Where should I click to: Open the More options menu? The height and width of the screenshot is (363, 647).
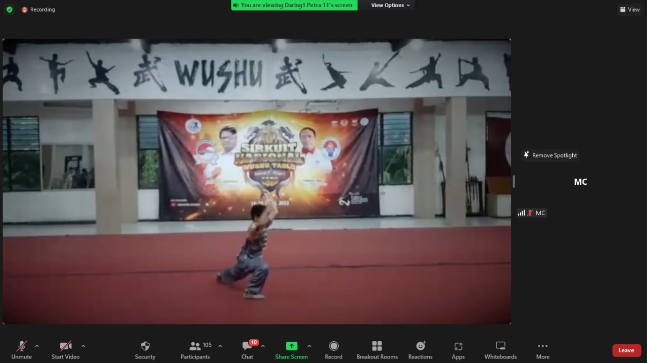(x=543, y=350)
